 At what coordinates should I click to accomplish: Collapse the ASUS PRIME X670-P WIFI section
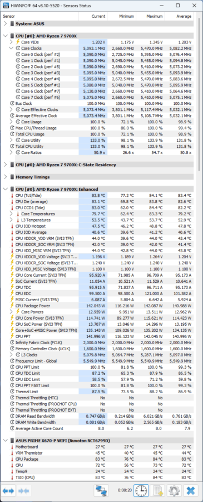point(5,441)
